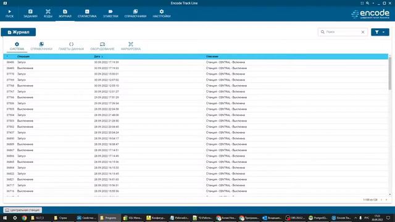This screenshot has width=395, height=222.
Task: Switch to the OBS window in the taskbar
Action: 295,218
